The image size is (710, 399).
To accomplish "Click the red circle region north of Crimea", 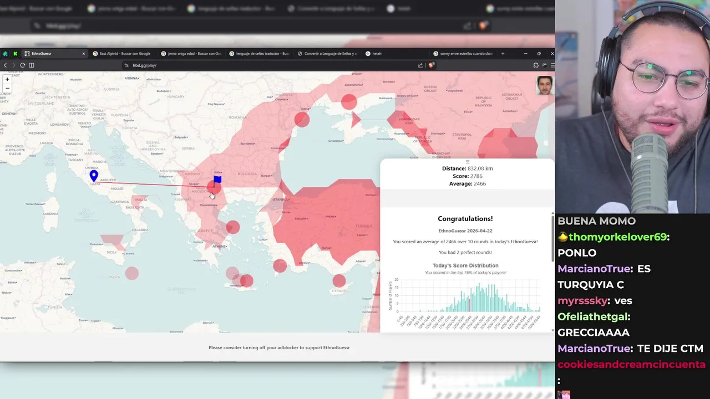I will coord(349,102).
